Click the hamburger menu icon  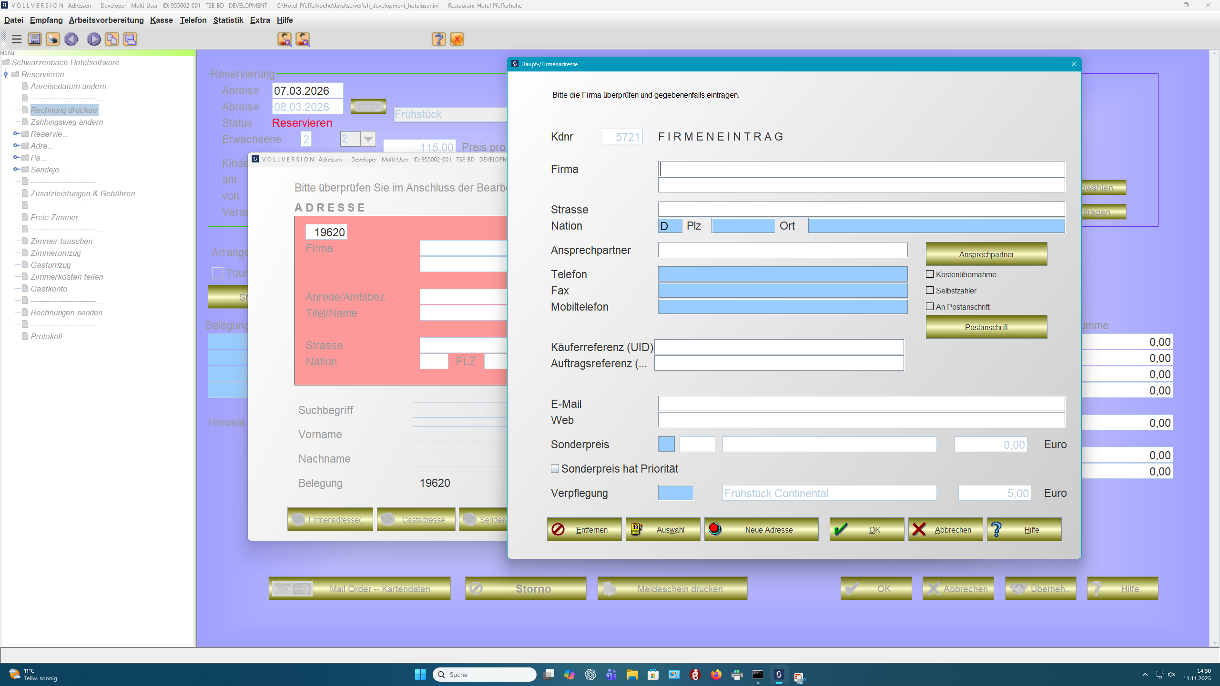pos(16,39)
